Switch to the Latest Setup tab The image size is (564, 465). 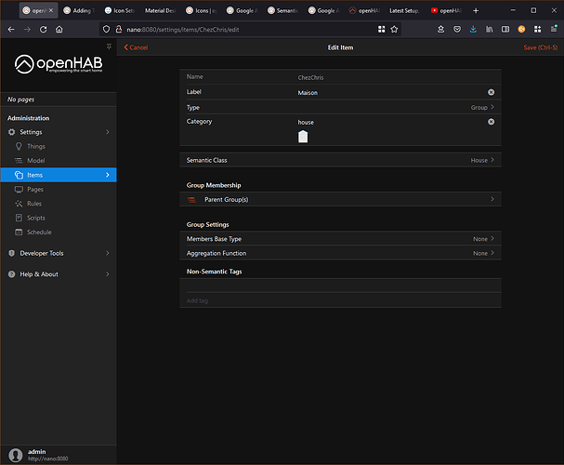click(404, 11)
